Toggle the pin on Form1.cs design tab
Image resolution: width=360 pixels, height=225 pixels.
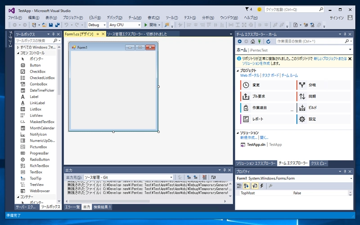point(98,34)
